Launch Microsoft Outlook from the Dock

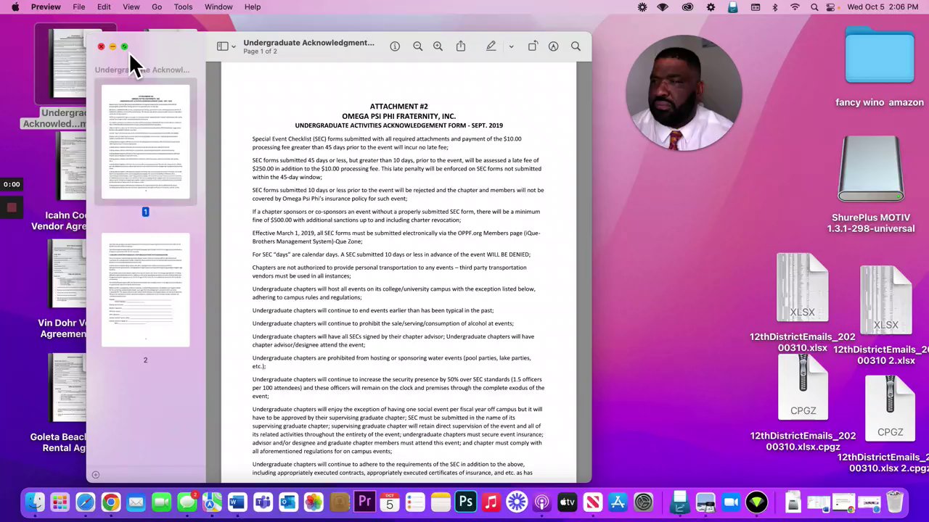tap(288, 502)
